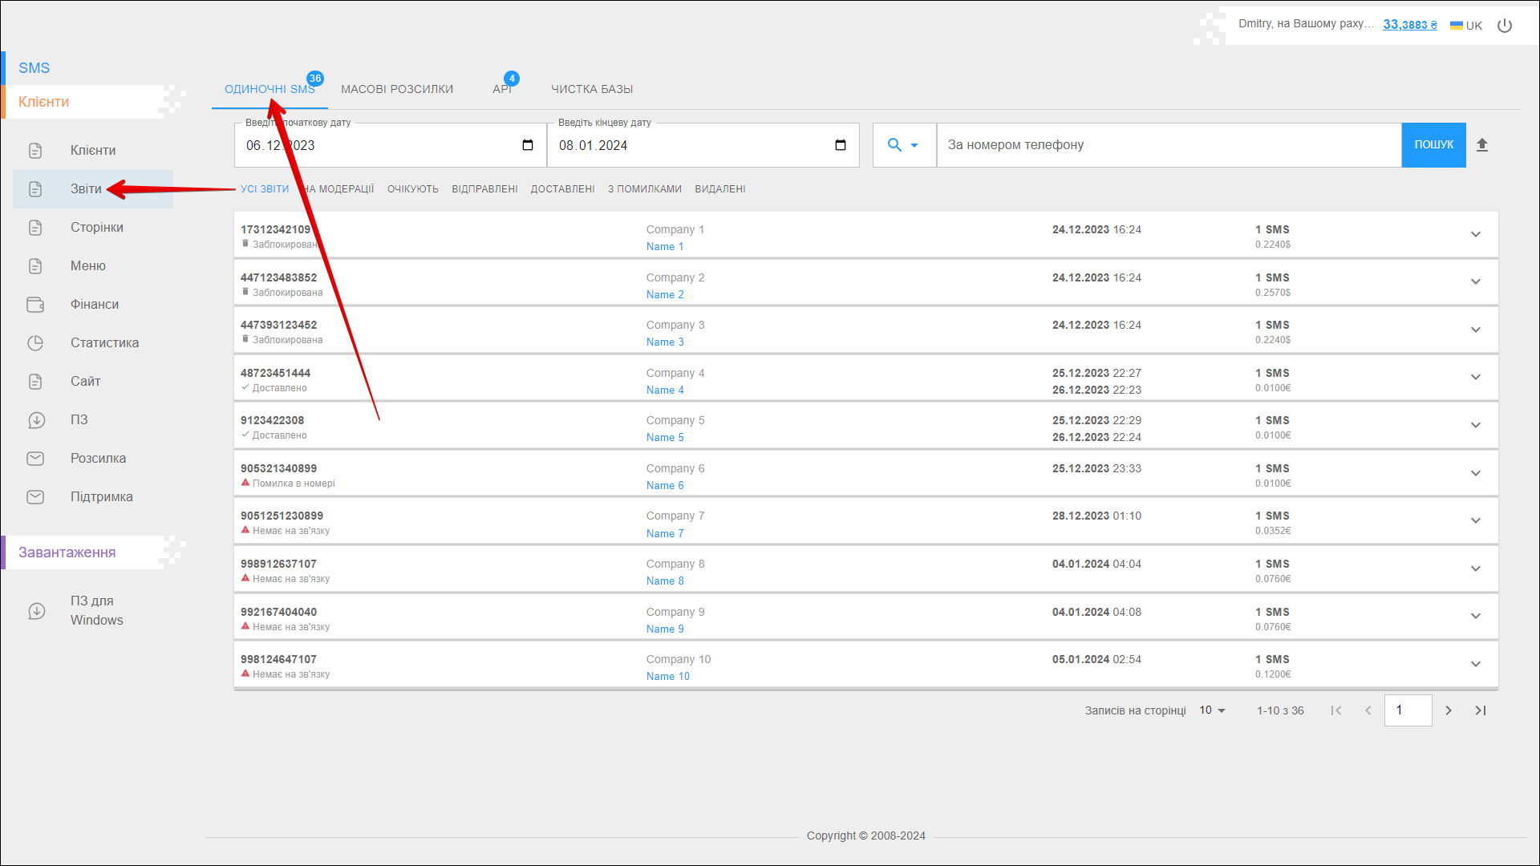This screenshot has height=866, width=1540.
Task: Open Статистика chart section in sidebar
Action: [104, 343]
